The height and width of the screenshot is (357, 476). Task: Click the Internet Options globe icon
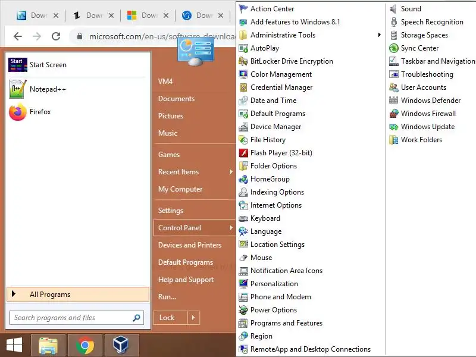pos(243,205)
